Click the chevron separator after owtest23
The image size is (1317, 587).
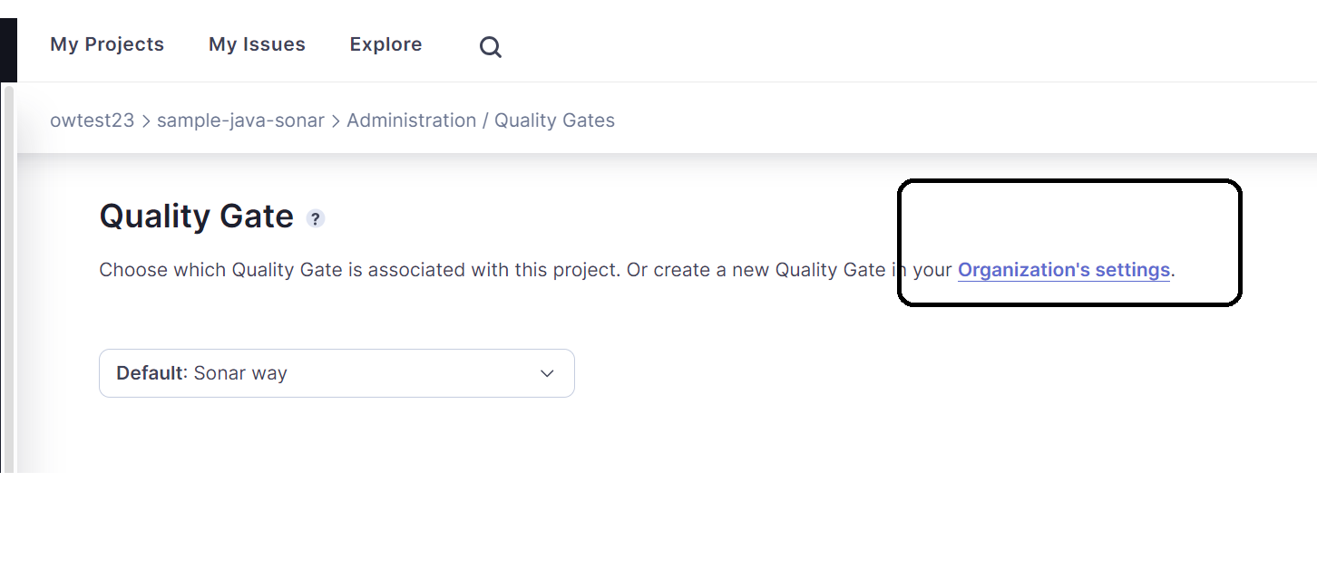(x=145, y=120)
